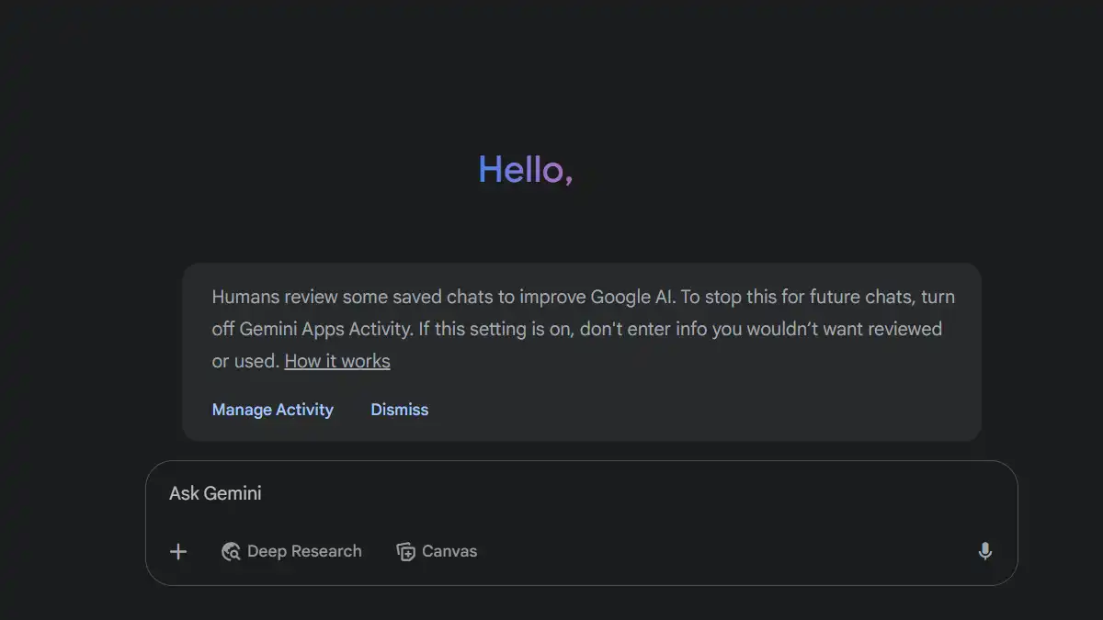Dismiss the privacy notice card
Screen dimensions: 1103x620
399,410
